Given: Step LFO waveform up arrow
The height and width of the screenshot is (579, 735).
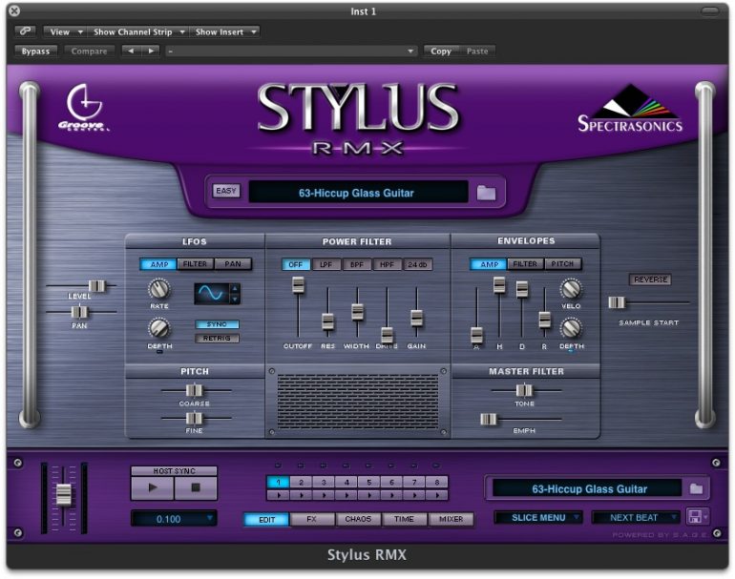Looking at the screenshot, I should pos(235,288).
